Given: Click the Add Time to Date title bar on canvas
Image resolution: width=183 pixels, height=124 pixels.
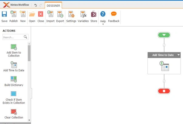Looking at the screenshot, I should tap(164, 55).
